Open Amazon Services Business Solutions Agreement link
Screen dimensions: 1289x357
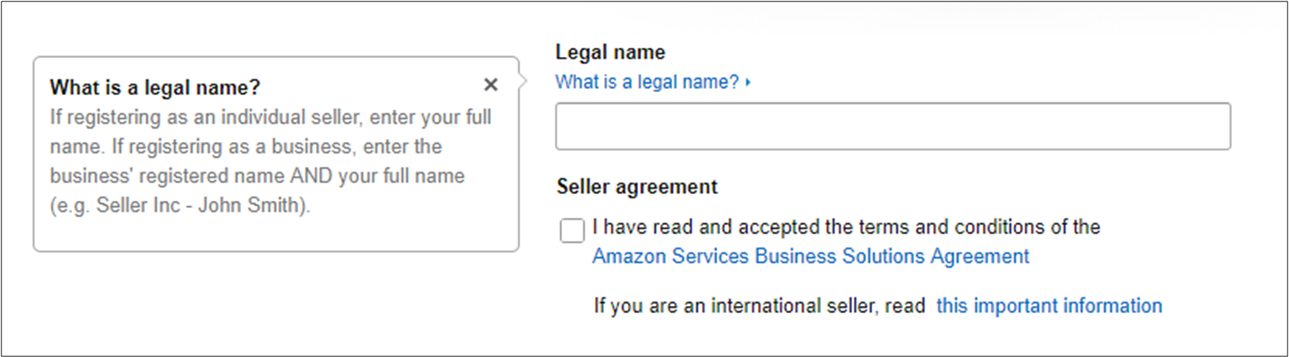point(810,256)
